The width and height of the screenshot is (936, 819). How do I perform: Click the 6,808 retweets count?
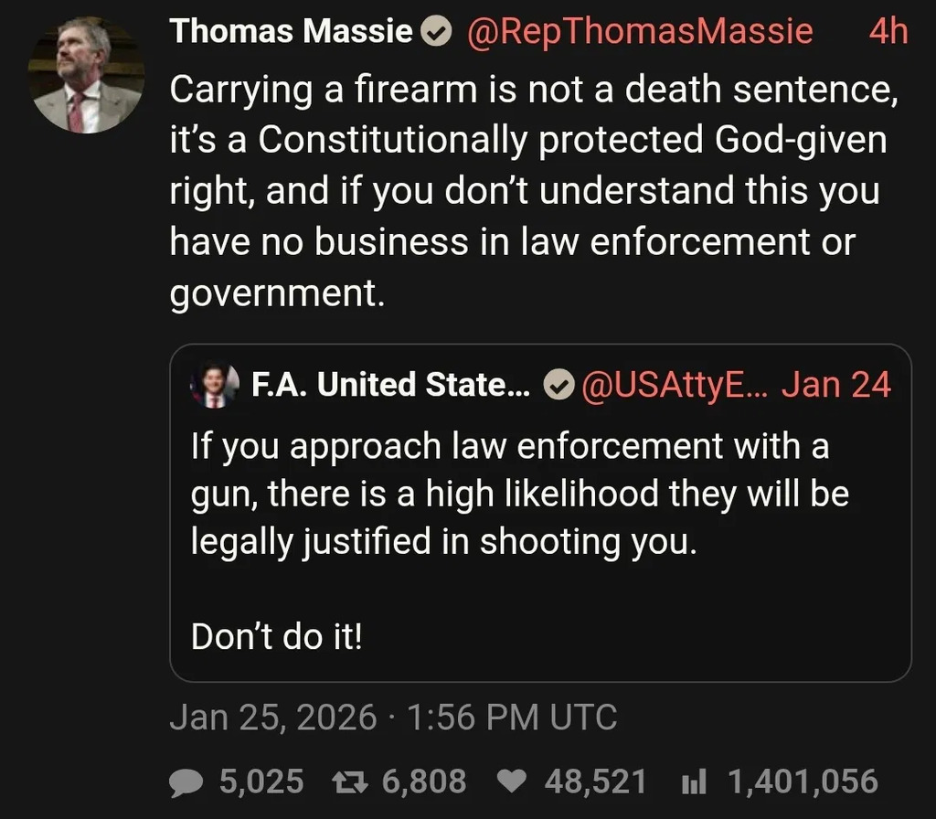[x=424, y=782]
